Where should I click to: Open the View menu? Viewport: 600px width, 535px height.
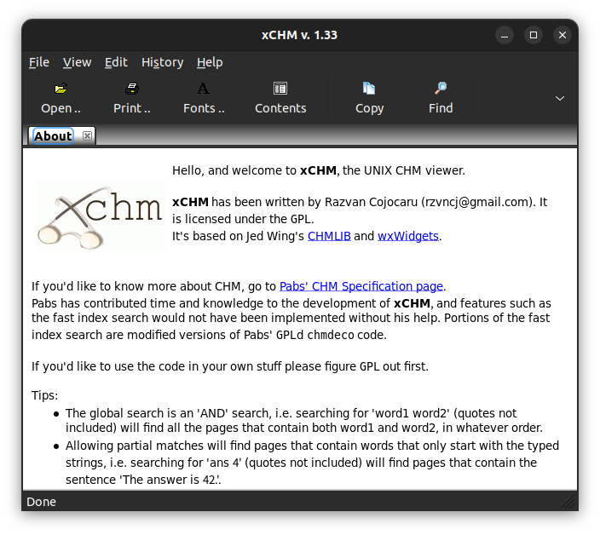click(x=77, y=62)
